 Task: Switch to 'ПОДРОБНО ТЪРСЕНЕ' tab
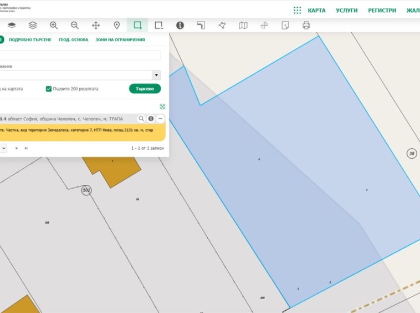coord(30,40)
